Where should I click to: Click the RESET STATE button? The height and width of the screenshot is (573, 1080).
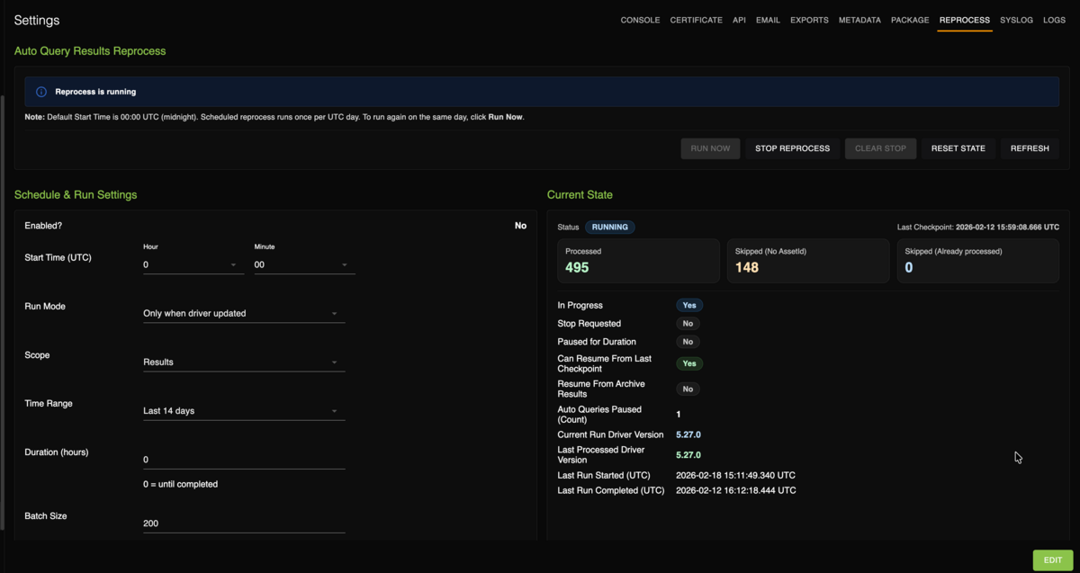(958, 148)
